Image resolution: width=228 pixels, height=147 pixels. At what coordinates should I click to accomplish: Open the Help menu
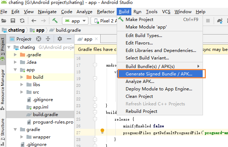click(x=200, y=11)
